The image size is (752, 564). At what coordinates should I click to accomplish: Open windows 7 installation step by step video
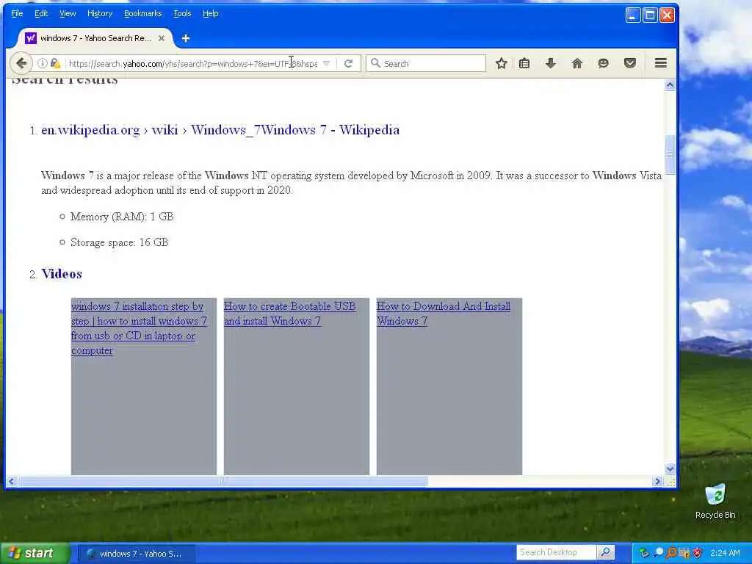(x=139, y=328)
